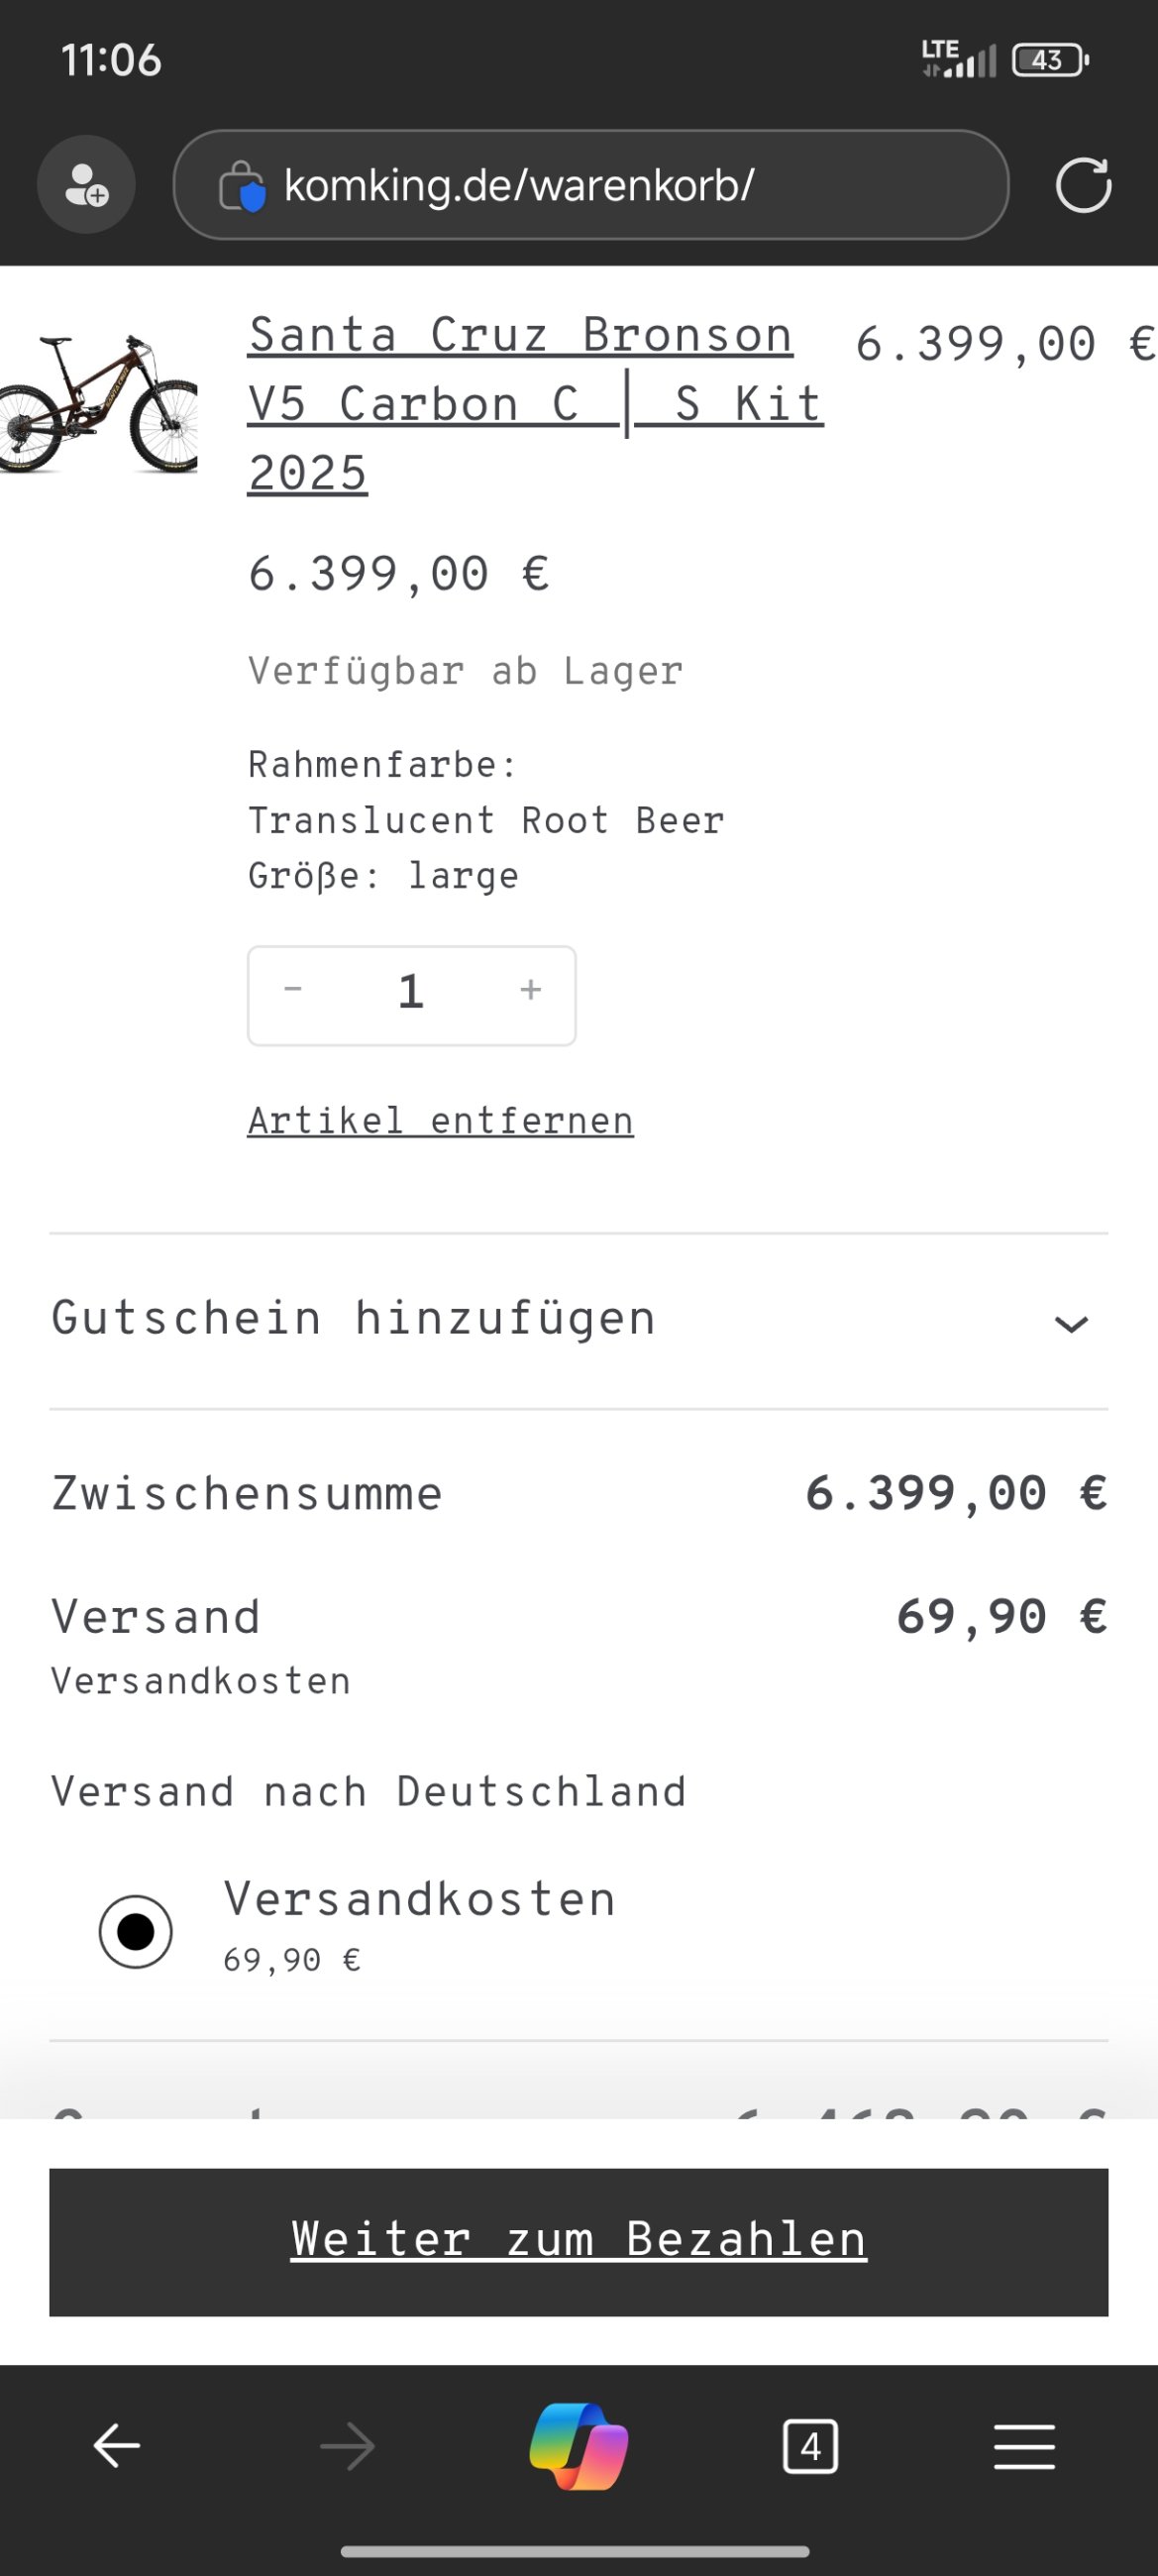Decrease quantity with the minus button
1158x2576 pixels.
point(293,990)
